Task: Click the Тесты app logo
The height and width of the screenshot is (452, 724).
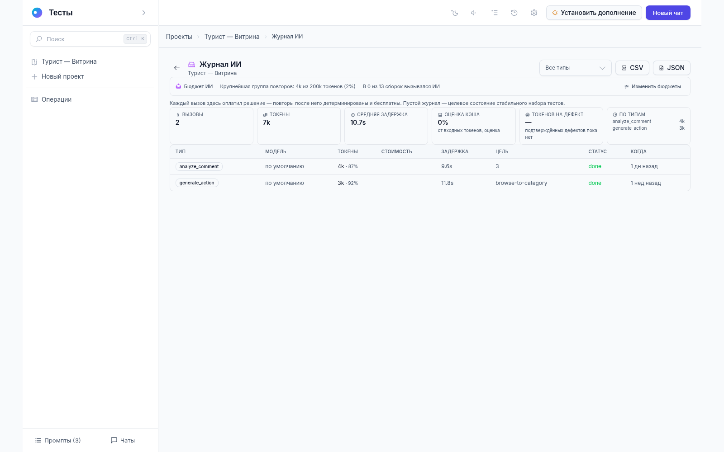Action: pyautogui.click(x=37, y=13)
